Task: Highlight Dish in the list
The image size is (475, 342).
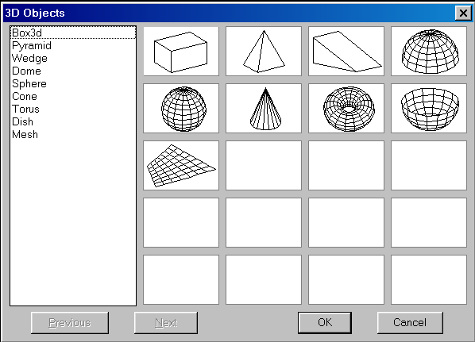Action: [x=73, y=121]
